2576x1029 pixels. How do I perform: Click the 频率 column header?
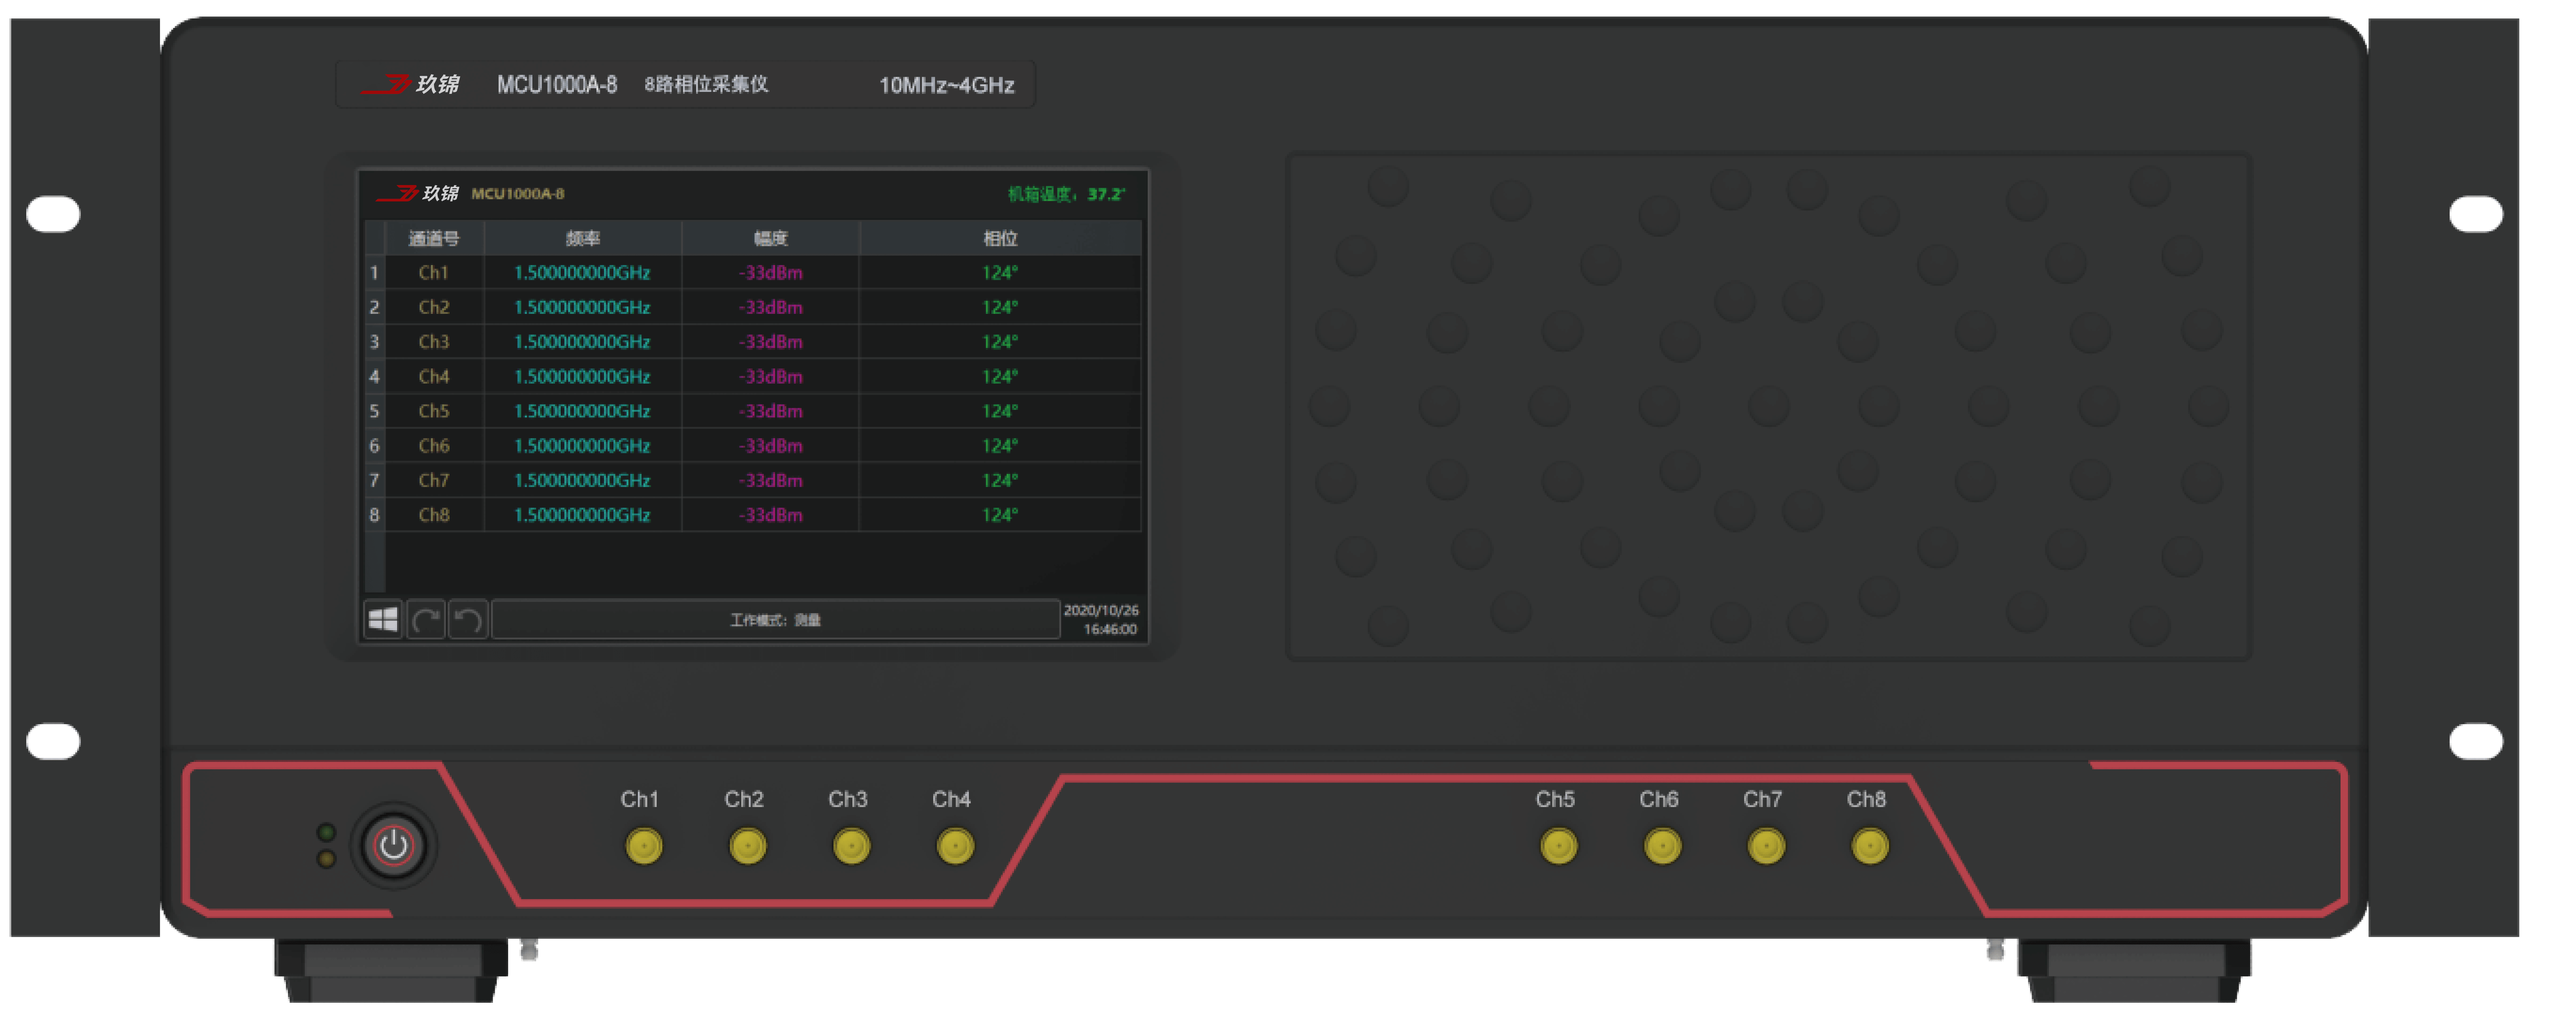(x=582, y=238)
